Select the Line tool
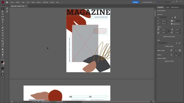The height and width of the screenshot is (103, 184). click(x=3, y=25)
